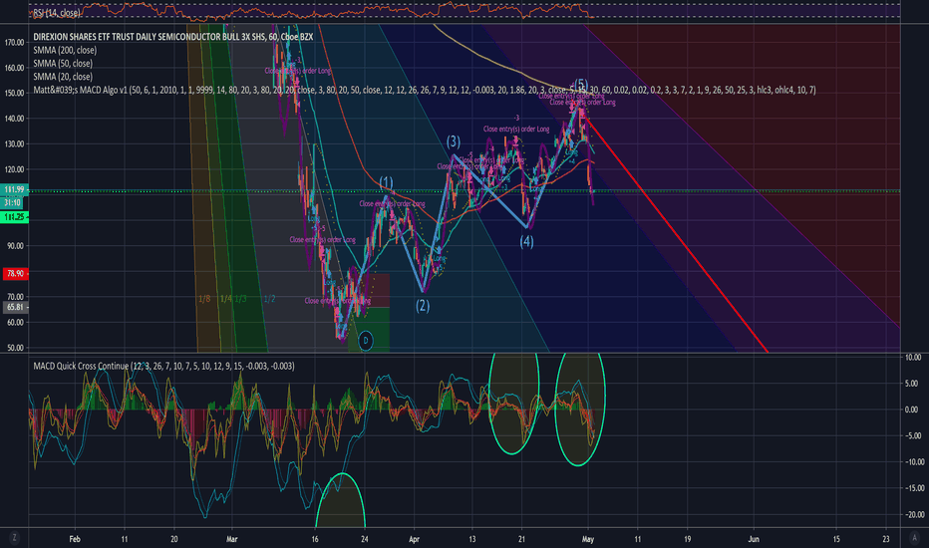Click Mar on the time axis

pos(231,539)
